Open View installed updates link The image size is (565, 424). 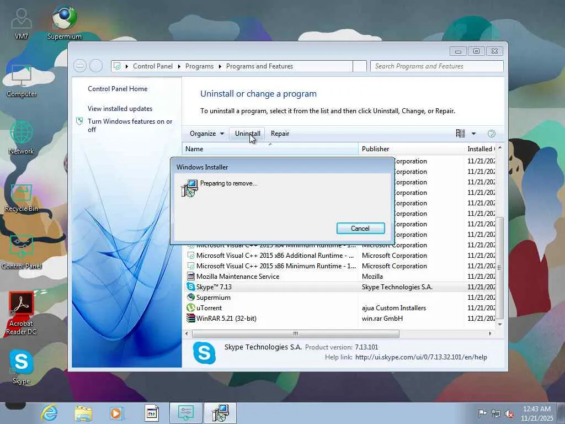pyautogui.click(x=120, y=109)
